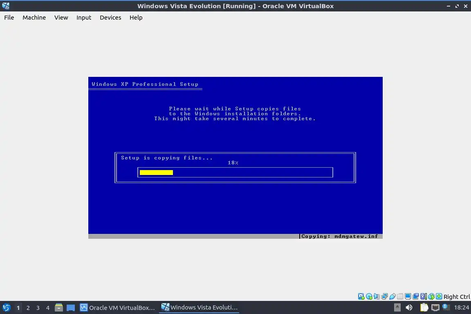The image size is (471, 314).
Task: Open the Lubuntu start menu
Action: [6, 308]
